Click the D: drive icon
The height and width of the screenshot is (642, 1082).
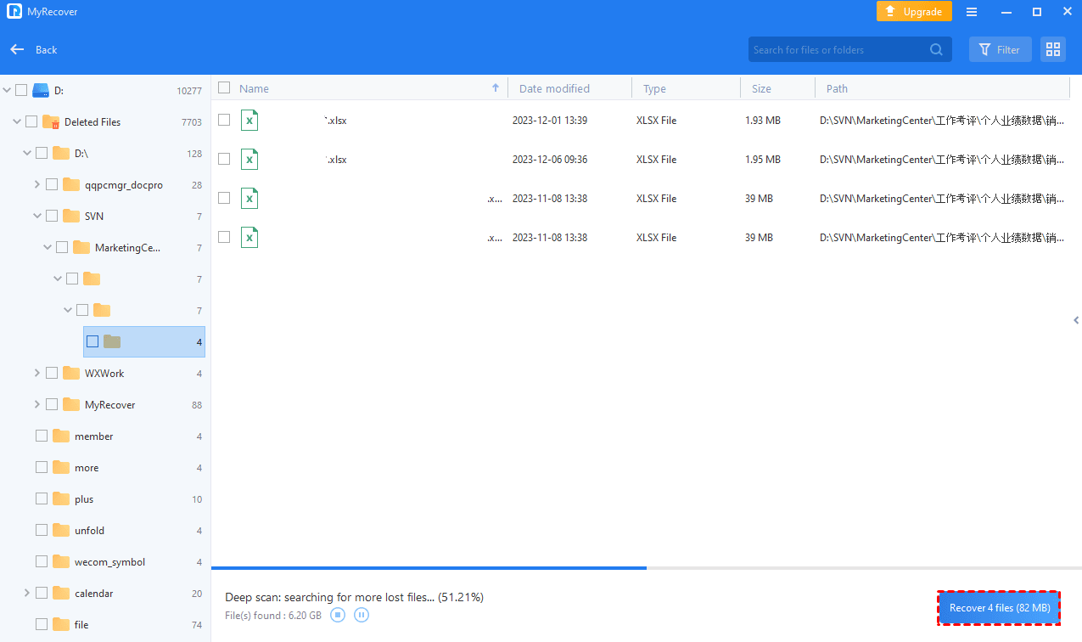click(x=41, y=90)
